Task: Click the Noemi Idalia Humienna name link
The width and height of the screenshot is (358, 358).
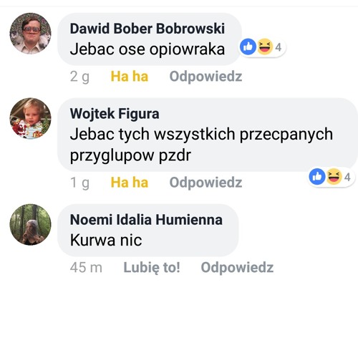Action: pos(146,220)
